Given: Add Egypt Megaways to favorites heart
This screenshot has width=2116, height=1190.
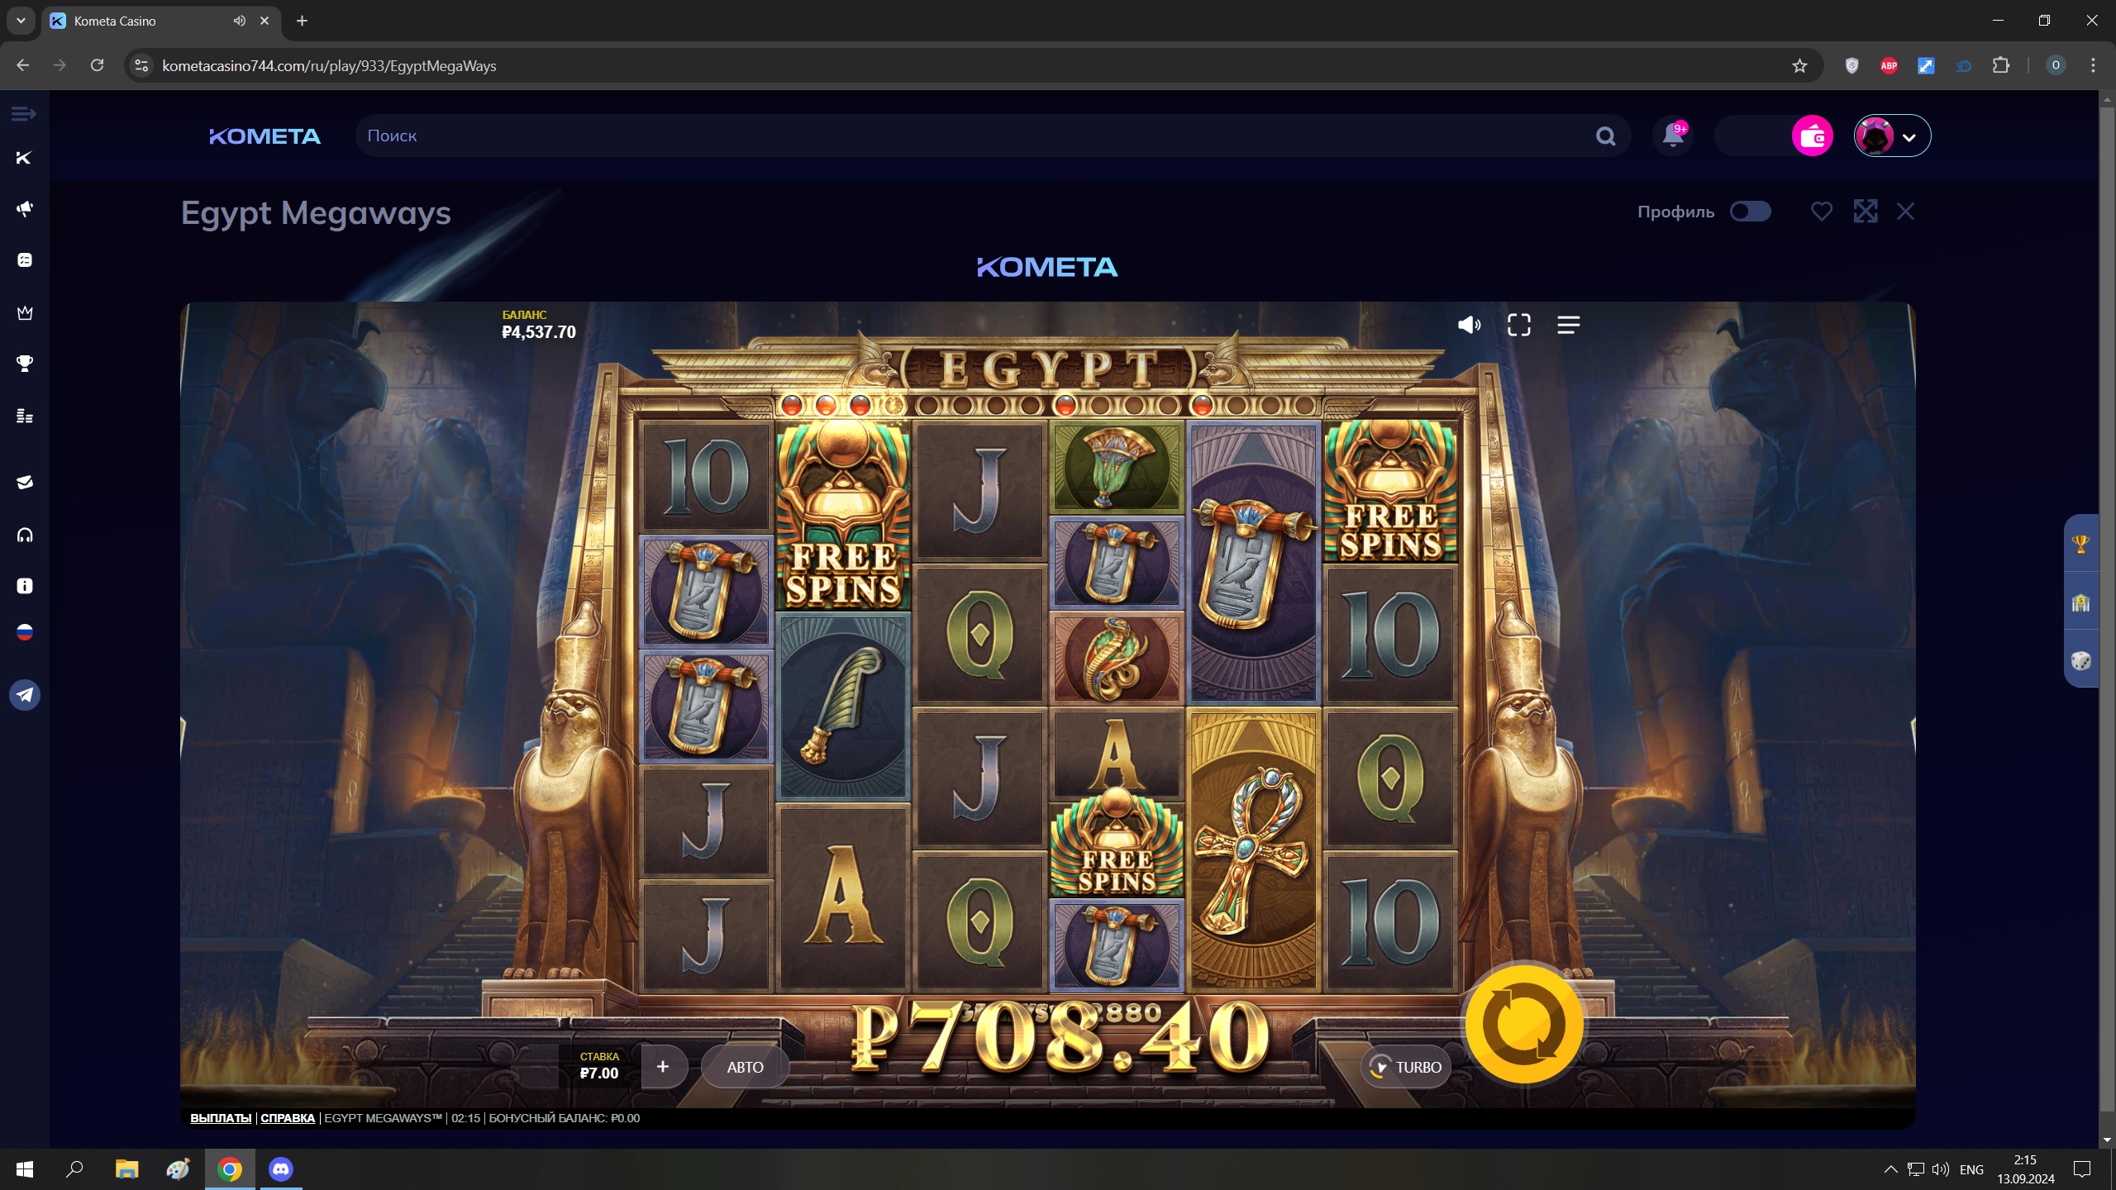Looking at the screenshot, I should coord(1821,212).
